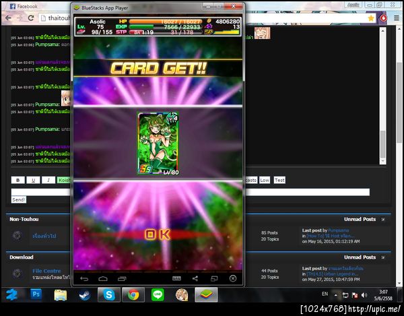This screenshot has height=316, width=404.
Task: Open Steam from the taskbar
Action: coord(85,295)
